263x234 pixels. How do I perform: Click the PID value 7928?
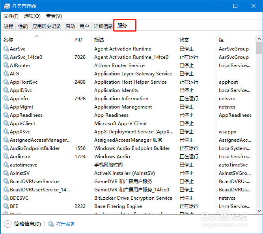coord(80,99)
